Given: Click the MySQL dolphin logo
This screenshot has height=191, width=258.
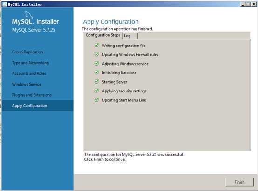Looking at the screenshot, I should click(28, 14).
